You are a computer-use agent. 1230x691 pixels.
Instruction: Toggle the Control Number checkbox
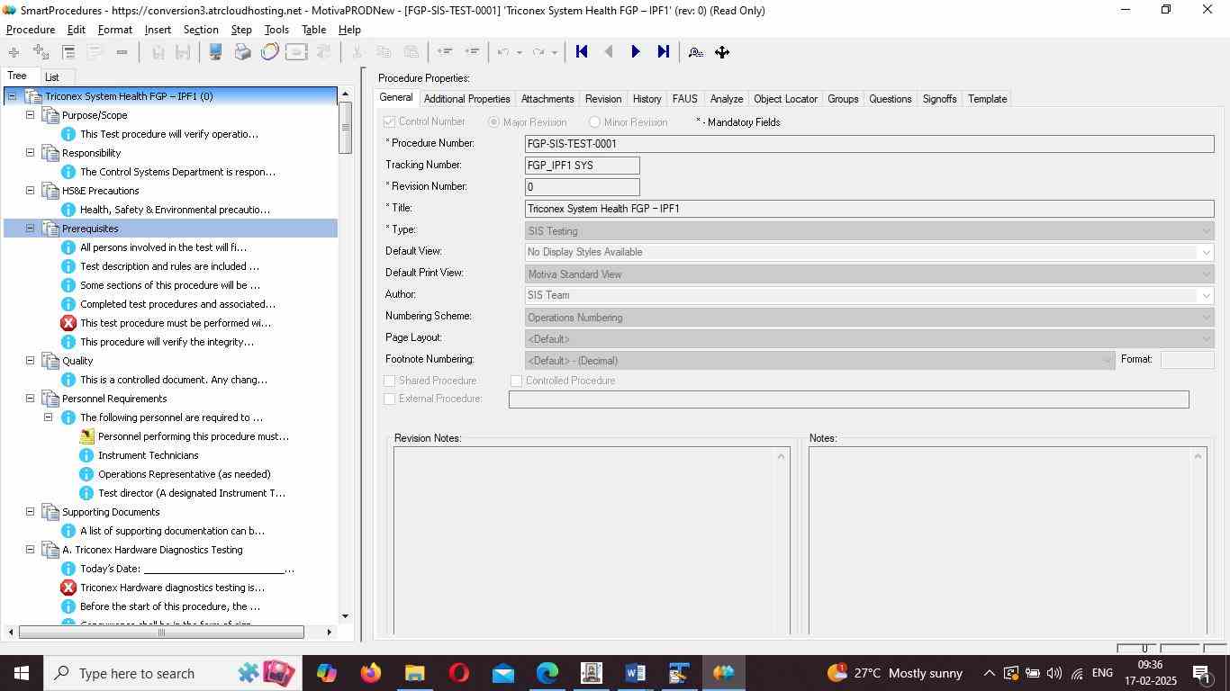(x=390, y=121)
